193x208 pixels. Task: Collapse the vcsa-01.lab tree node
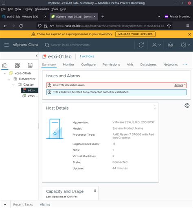point(5,74)
